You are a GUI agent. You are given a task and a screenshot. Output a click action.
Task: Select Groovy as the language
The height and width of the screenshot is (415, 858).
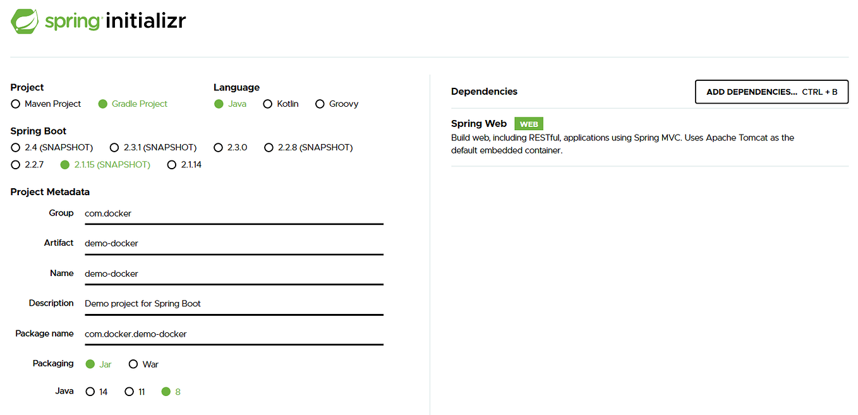tap(320, 104)
